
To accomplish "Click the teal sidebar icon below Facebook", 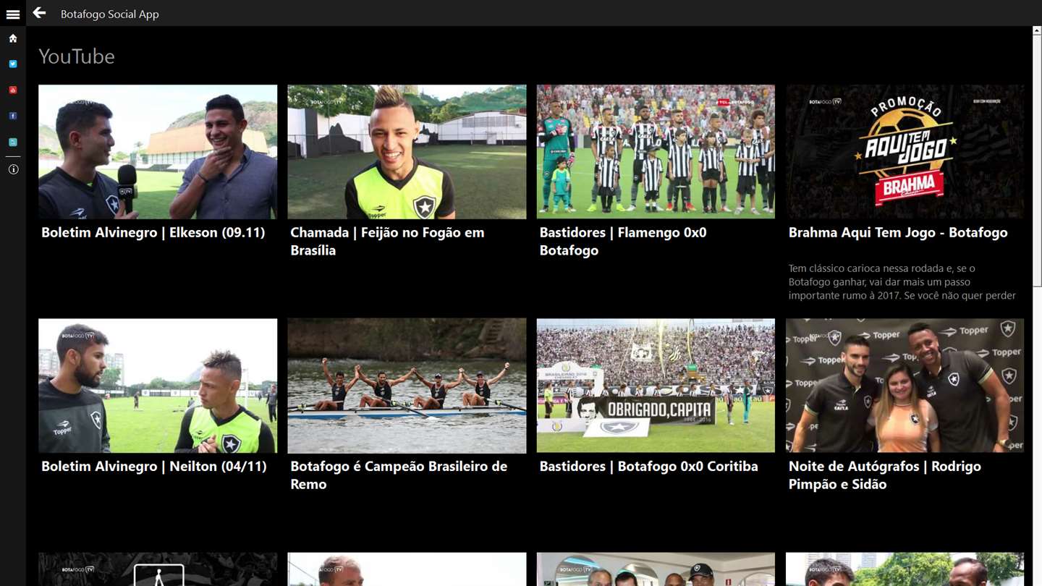I will pyautogui.click(x=13, y=143).
